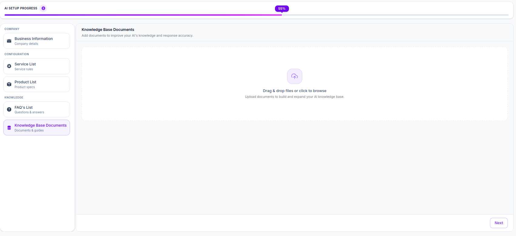
Task: Click the Next button
Action: tap(499, 223)
